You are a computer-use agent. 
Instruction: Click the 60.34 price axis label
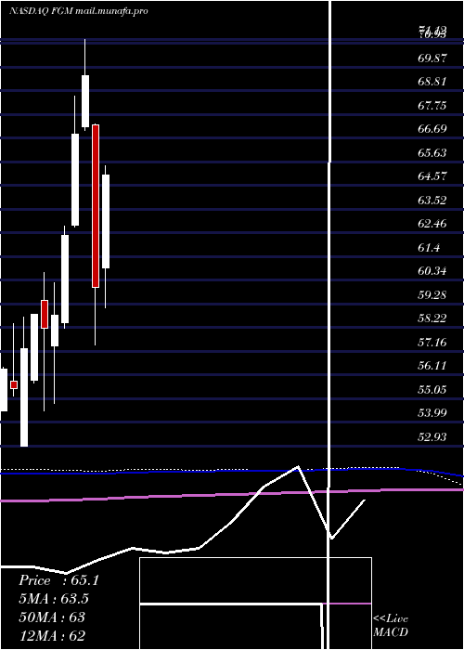point(432,271)
